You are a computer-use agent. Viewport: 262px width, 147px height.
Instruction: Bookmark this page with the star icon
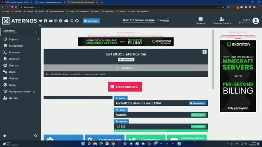[223, 7]
